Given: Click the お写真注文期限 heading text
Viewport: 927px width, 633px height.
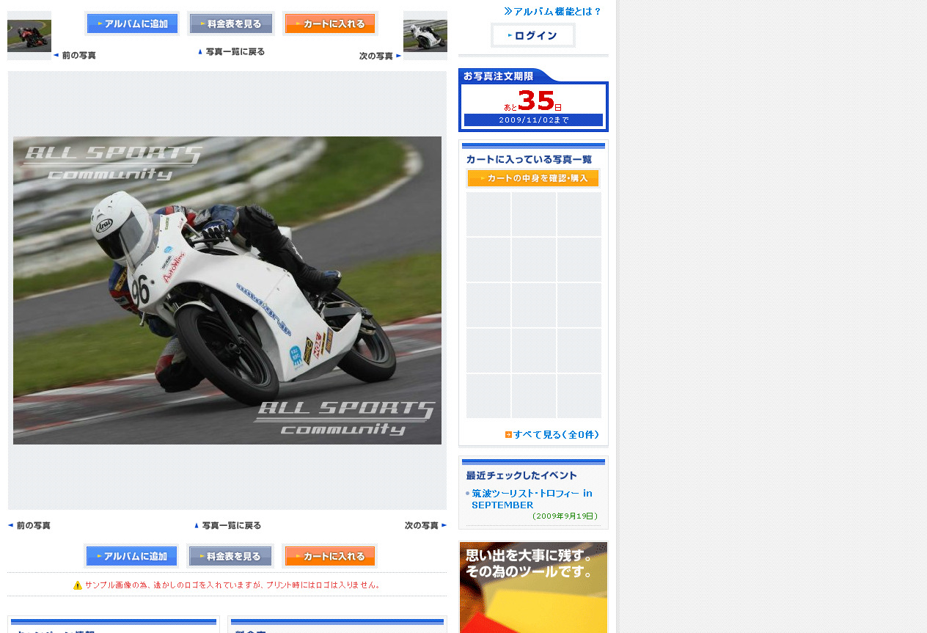Looking at the screenshot, I should (x=499, y=76).
